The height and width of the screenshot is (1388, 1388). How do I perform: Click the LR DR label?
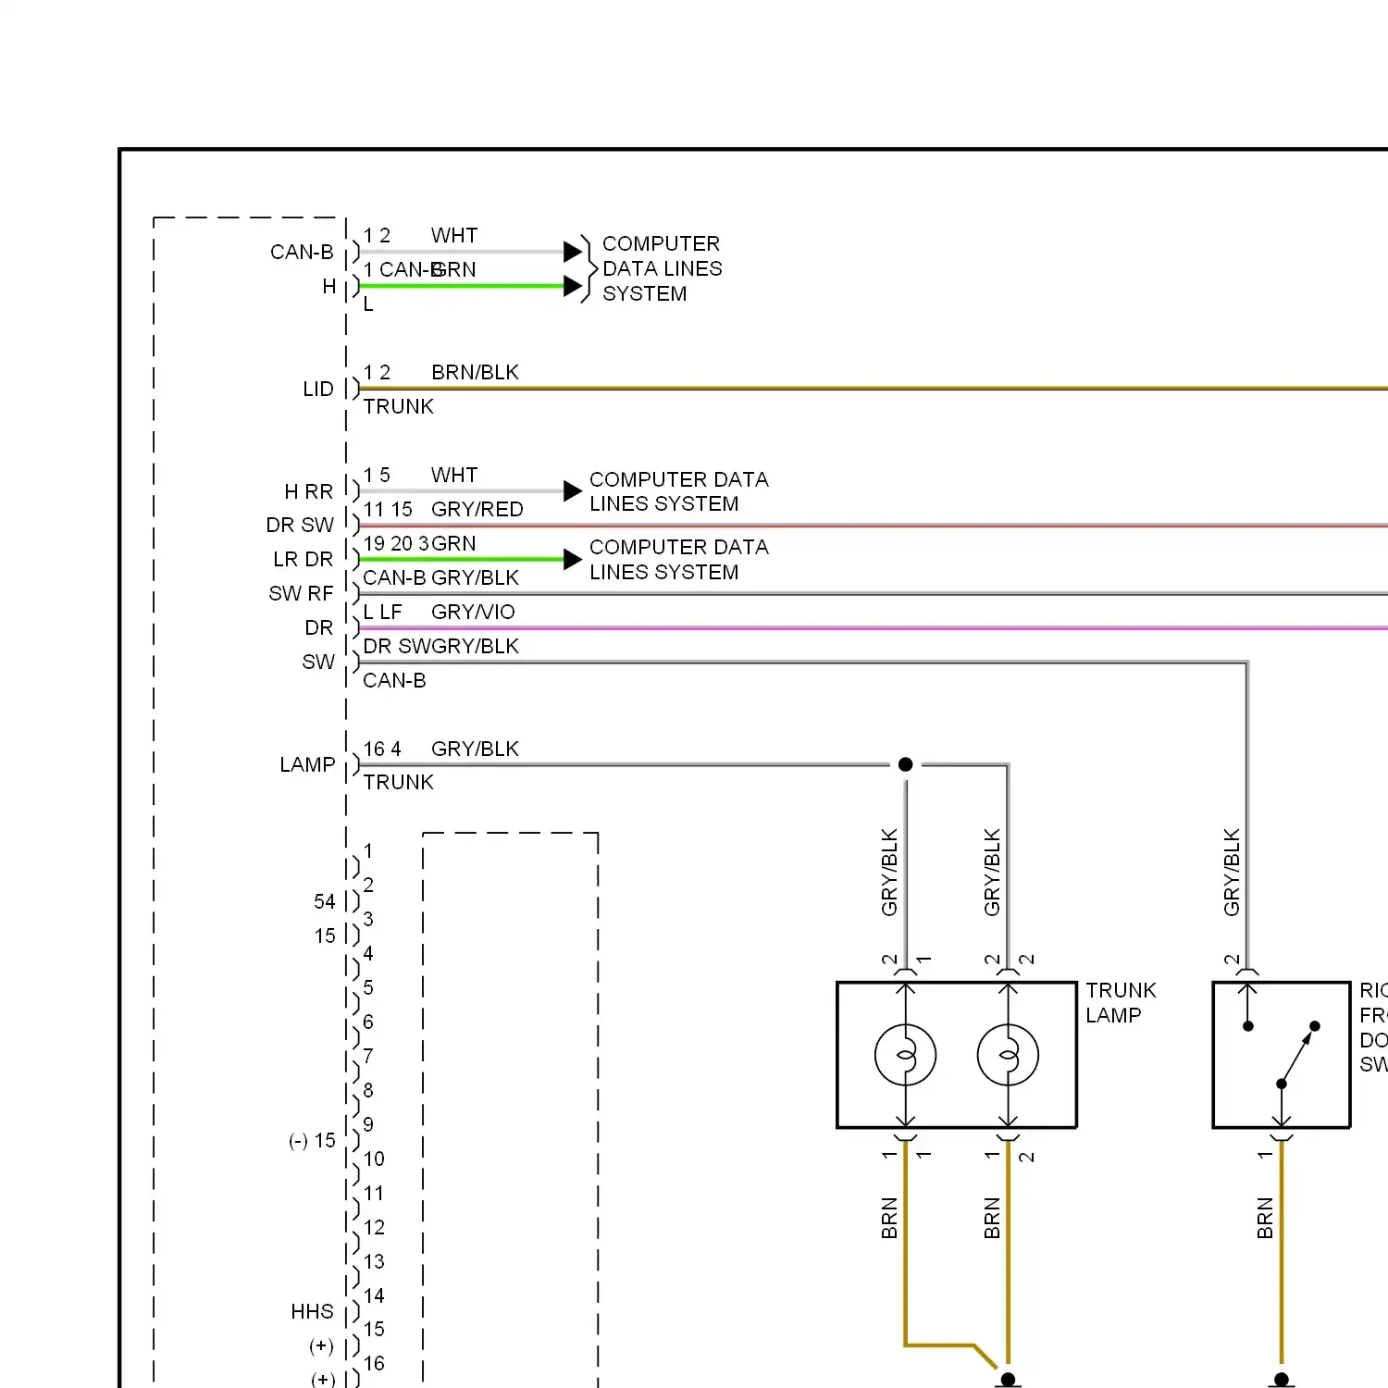303,559
